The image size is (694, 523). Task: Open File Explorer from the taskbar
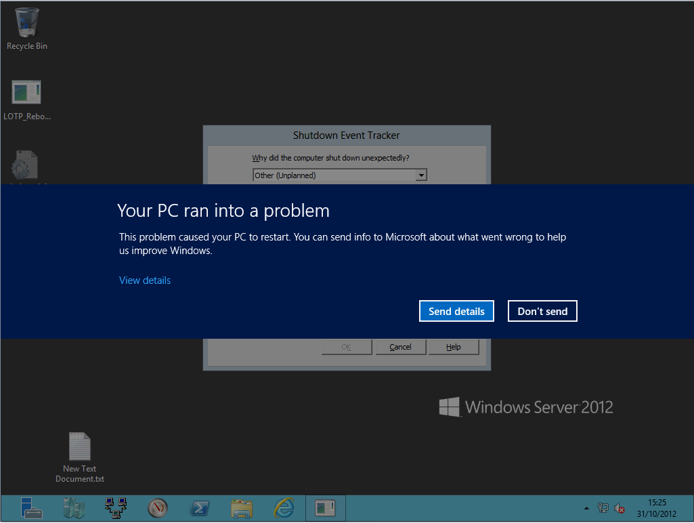pyautogui.click(x=241, y=507)
